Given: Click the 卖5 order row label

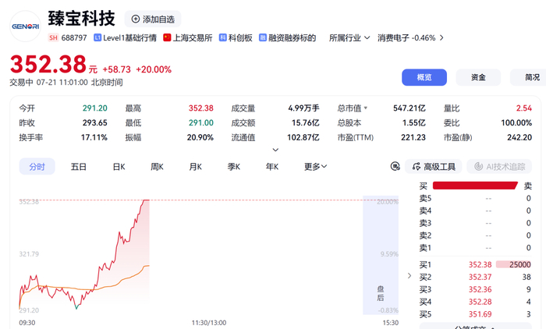Looking at the screenshot, I should point(425,199).
